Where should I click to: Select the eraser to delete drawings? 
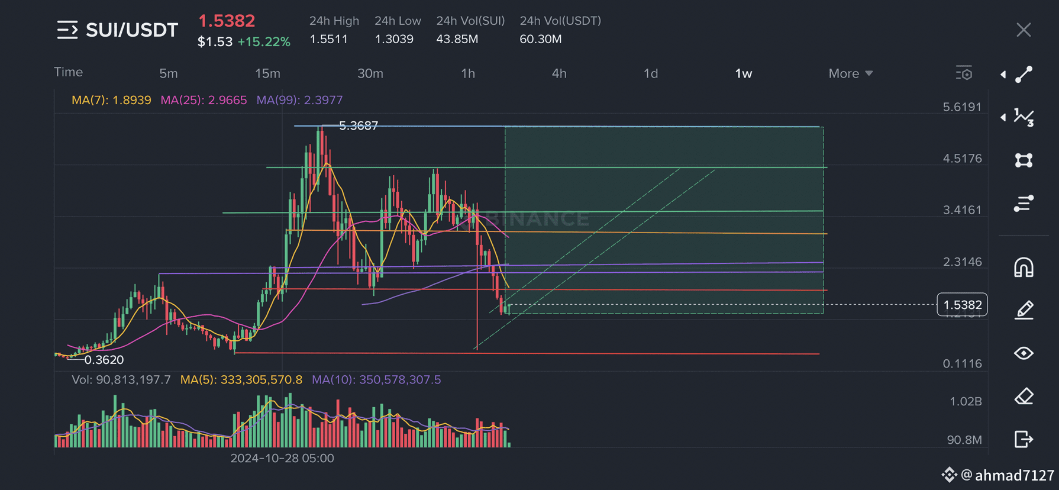pyautogui.click(x=1024, y=396)
